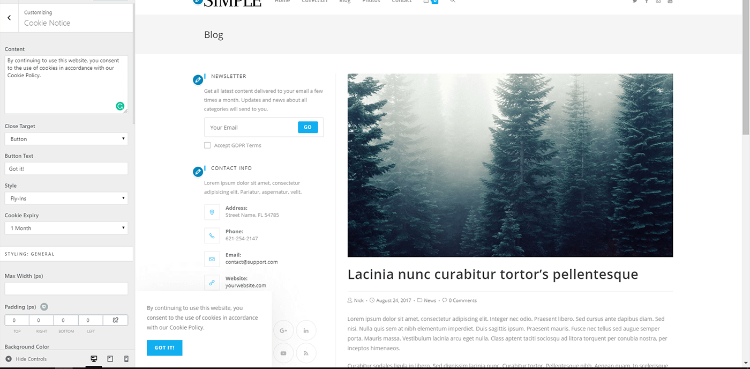Click the Address location pin icon

click(x=212, y=212)
